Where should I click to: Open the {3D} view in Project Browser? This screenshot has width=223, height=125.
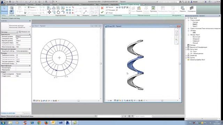click(x=194, y=33)
